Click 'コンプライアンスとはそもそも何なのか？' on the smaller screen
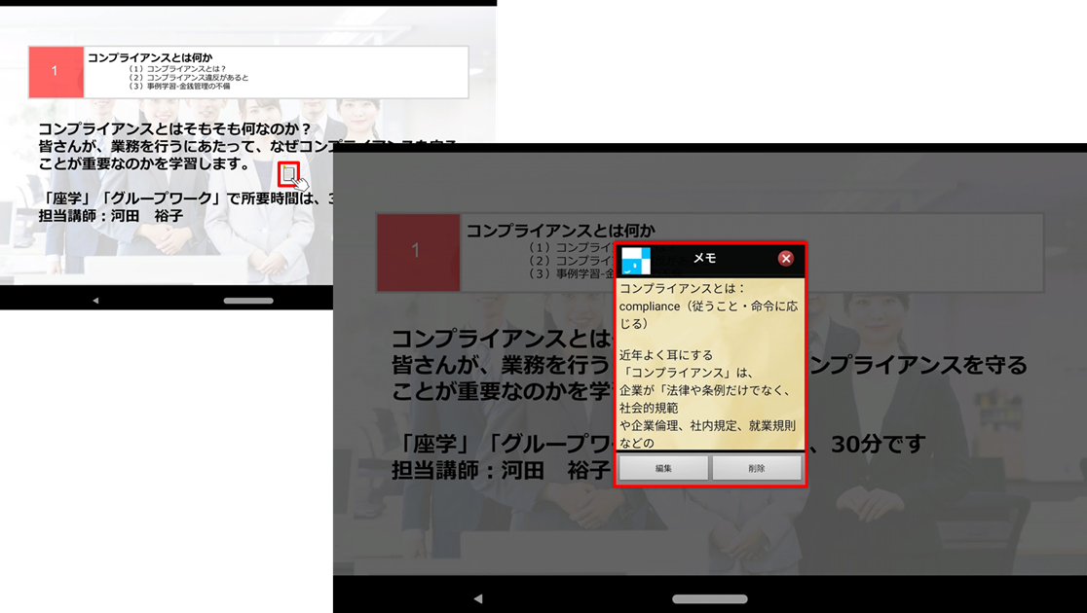Image resolution: width=1087 pixels, height=613 pixels. tap(174, 128)
